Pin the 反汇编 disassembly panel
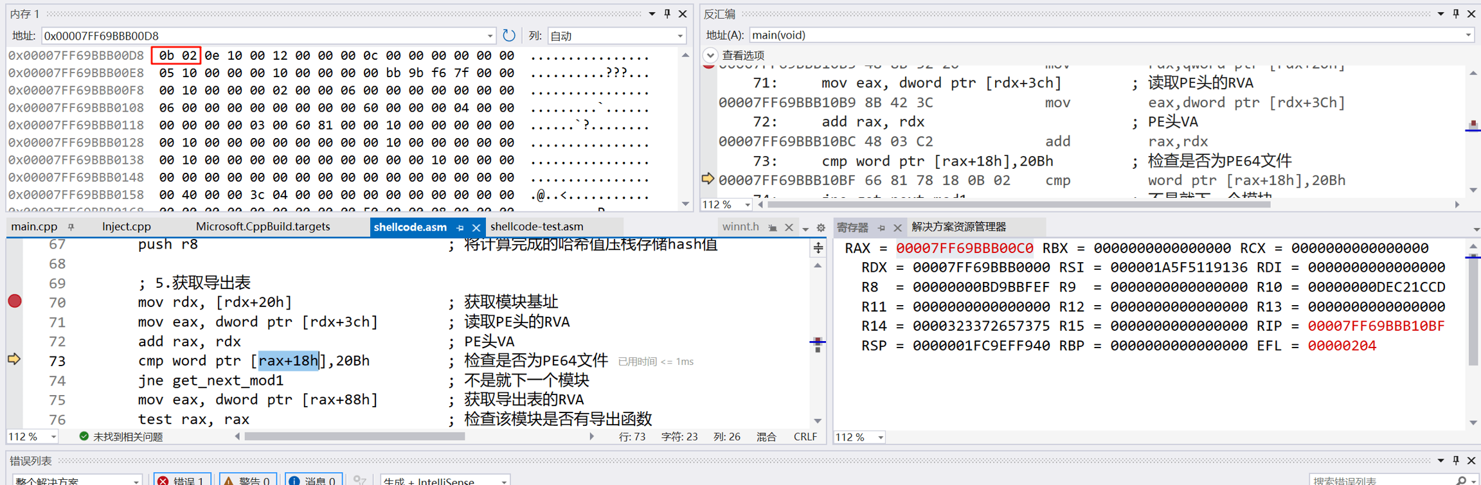1481x485 pixels. pos(1456,13)
